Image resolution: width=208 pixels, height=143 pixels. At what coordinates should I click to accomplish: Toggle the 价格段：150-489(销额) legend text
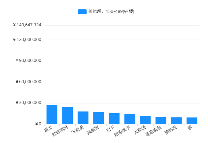tap(111, 11)
